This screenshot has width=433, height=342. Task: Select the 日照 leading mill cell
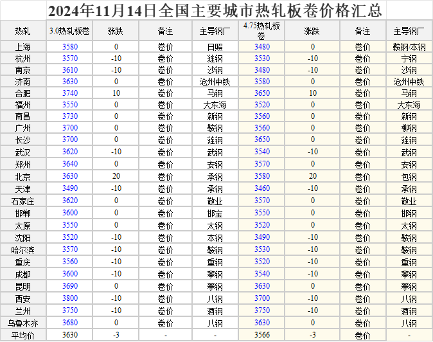[215, 47]
